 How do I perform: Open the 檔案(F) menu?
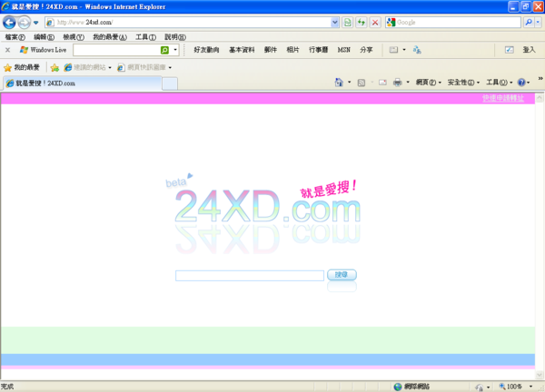pyautogui.click(x=15, y=37)
